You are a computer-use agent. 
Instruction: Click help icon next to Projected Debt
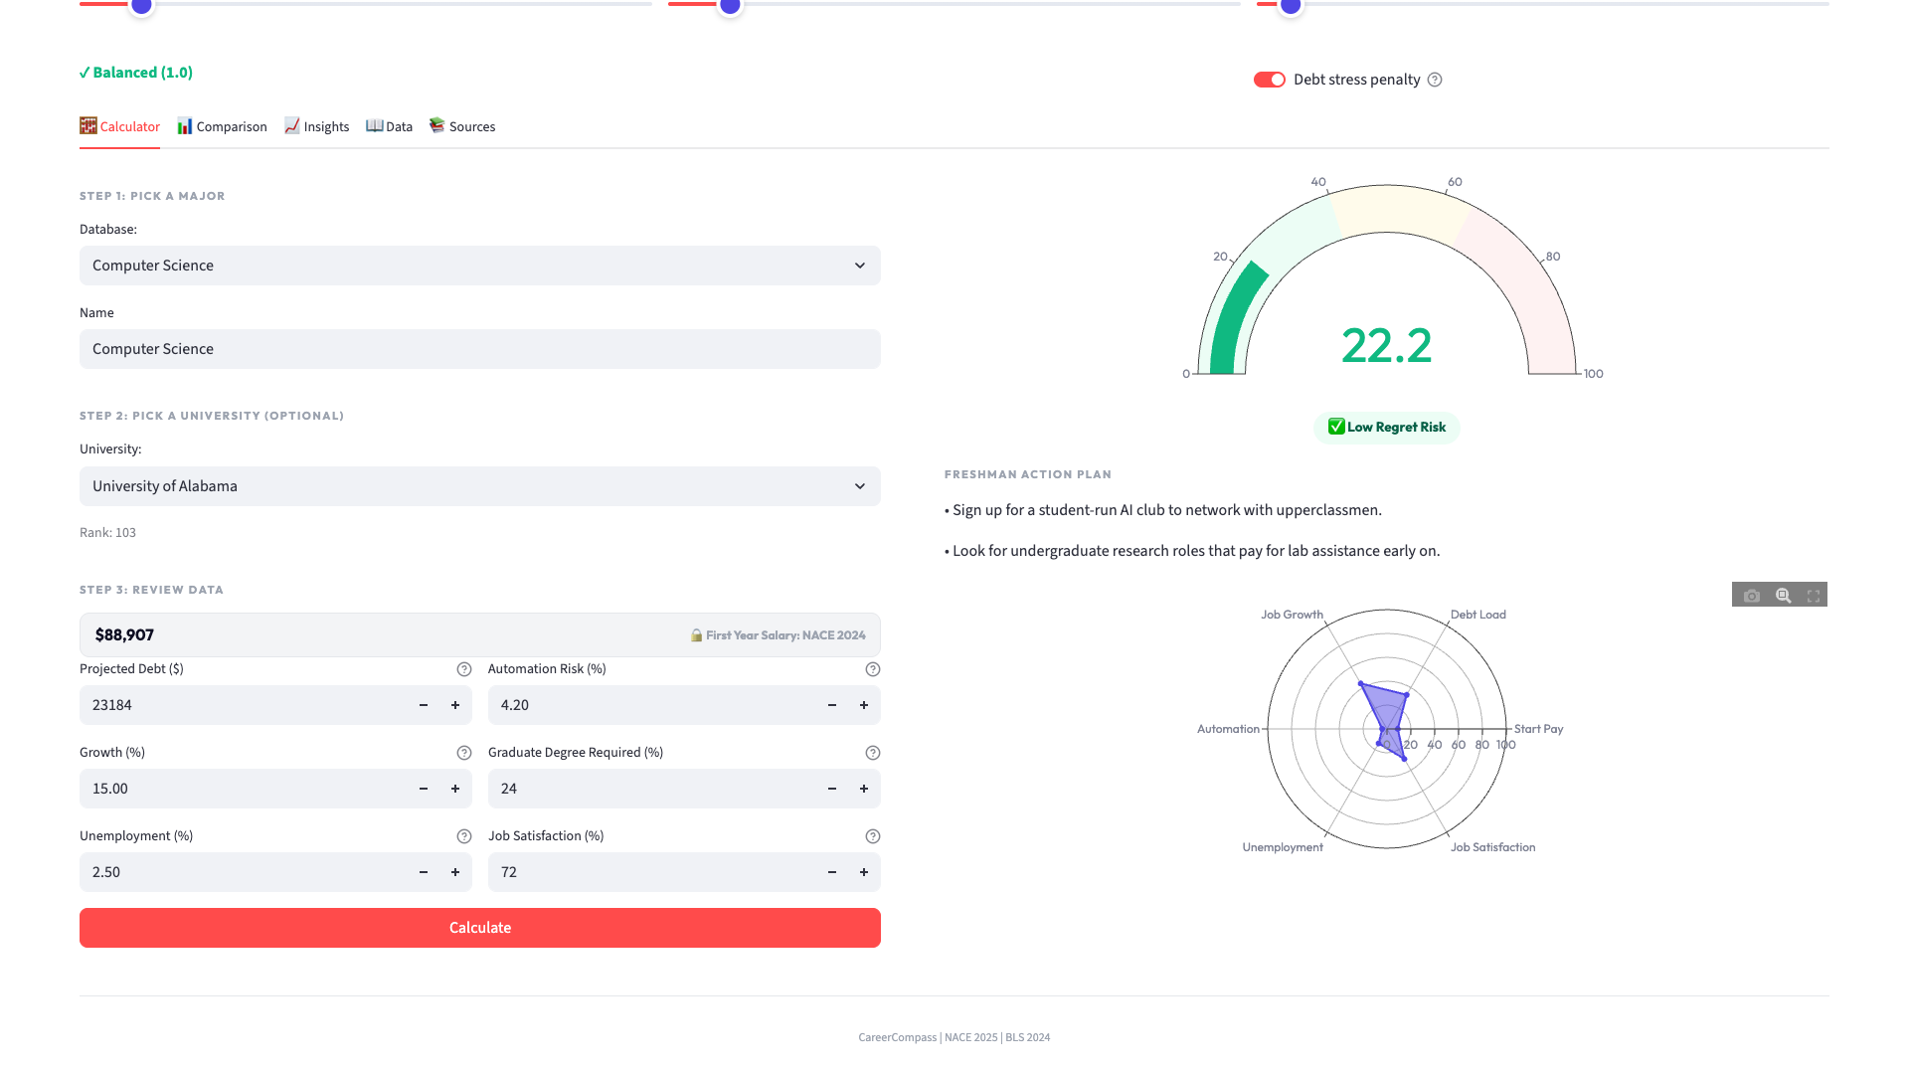[463, 669]
